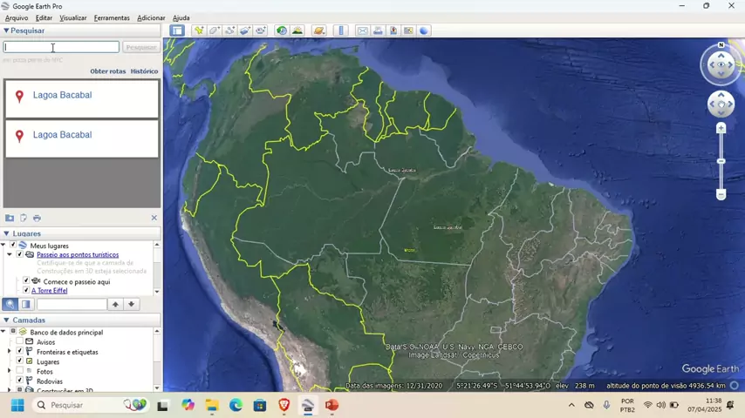
Task: Select the first Lagoa Bacabal result
Action: [x=82, y=98]
